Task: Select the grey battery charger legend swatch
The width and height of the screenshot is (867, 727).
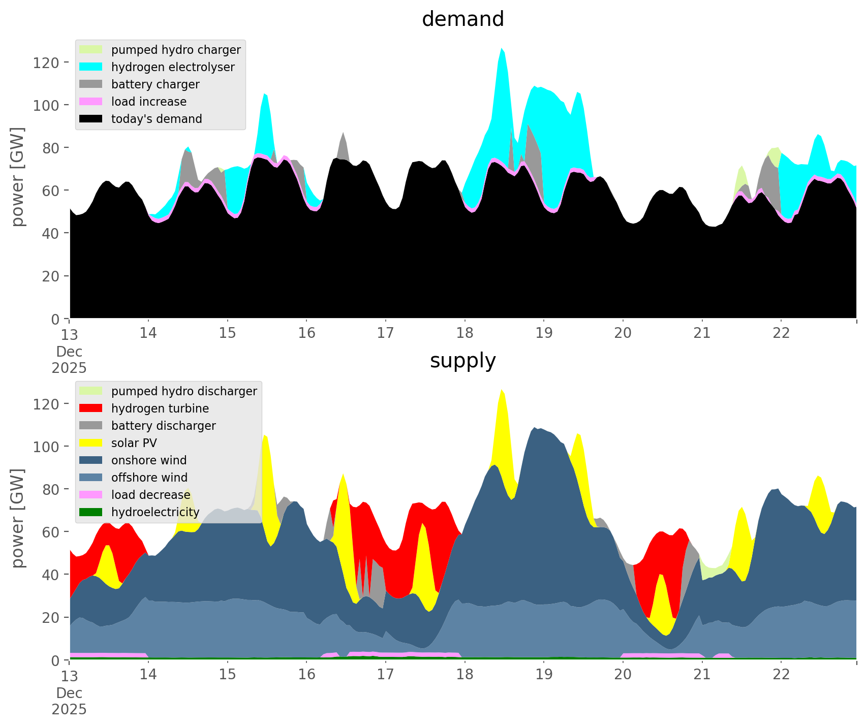Action: 91,84
